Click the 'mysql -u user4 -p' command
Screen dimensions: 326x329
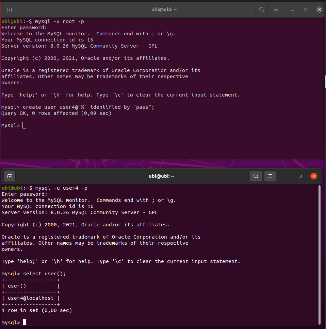(61, 188)
